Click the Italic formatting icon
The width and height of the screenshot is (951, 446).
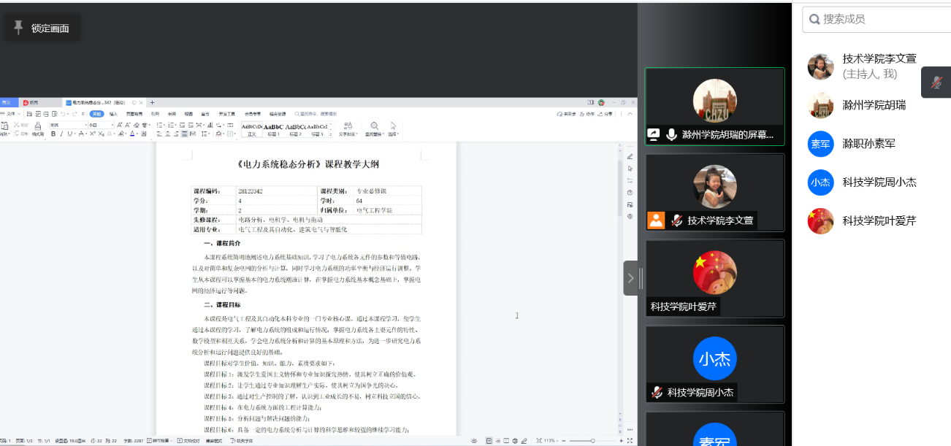61,134
